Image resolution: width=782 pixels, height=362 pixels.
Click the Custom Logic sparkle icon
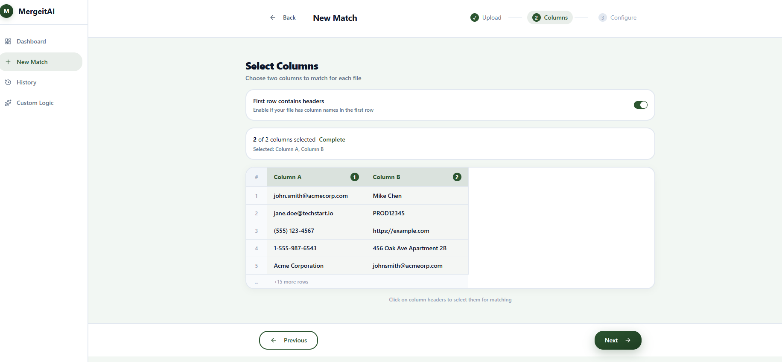[8, 103]
